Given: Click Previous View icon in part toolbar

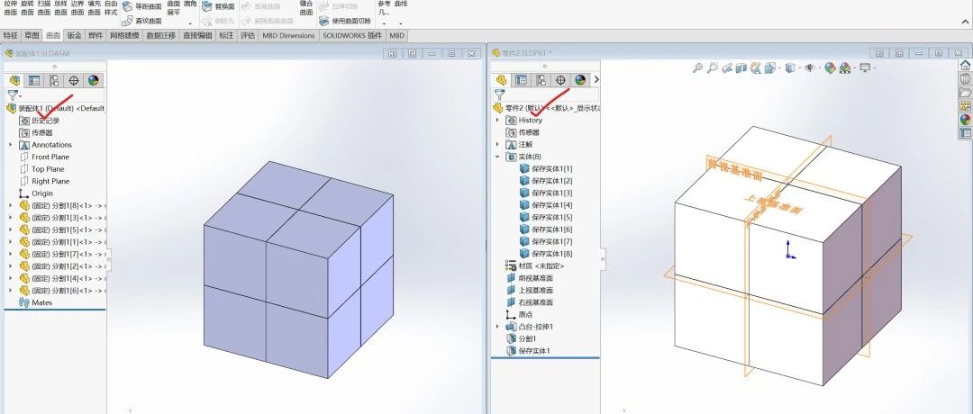Looking at the screenshot, I should (727, 68).
